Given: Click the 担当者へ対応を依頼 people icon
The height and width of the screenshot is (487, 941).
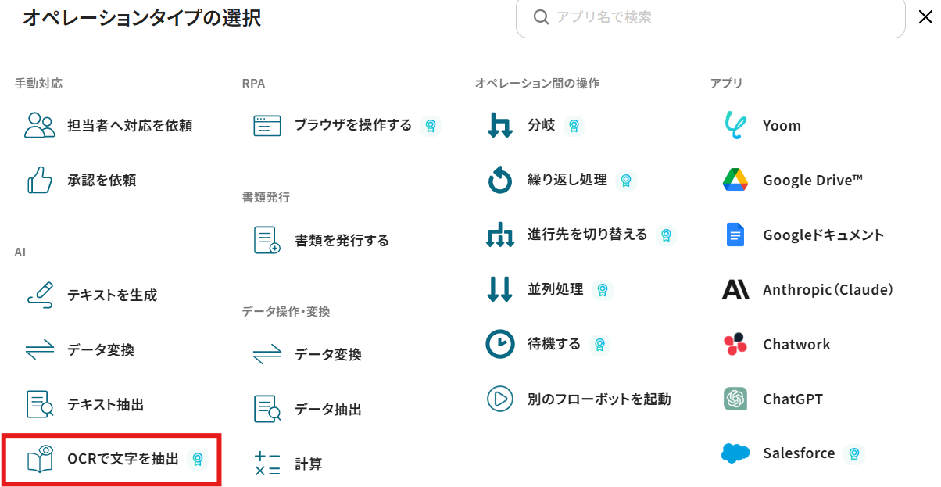Looking at the screenshot, I should coord(40,125).
